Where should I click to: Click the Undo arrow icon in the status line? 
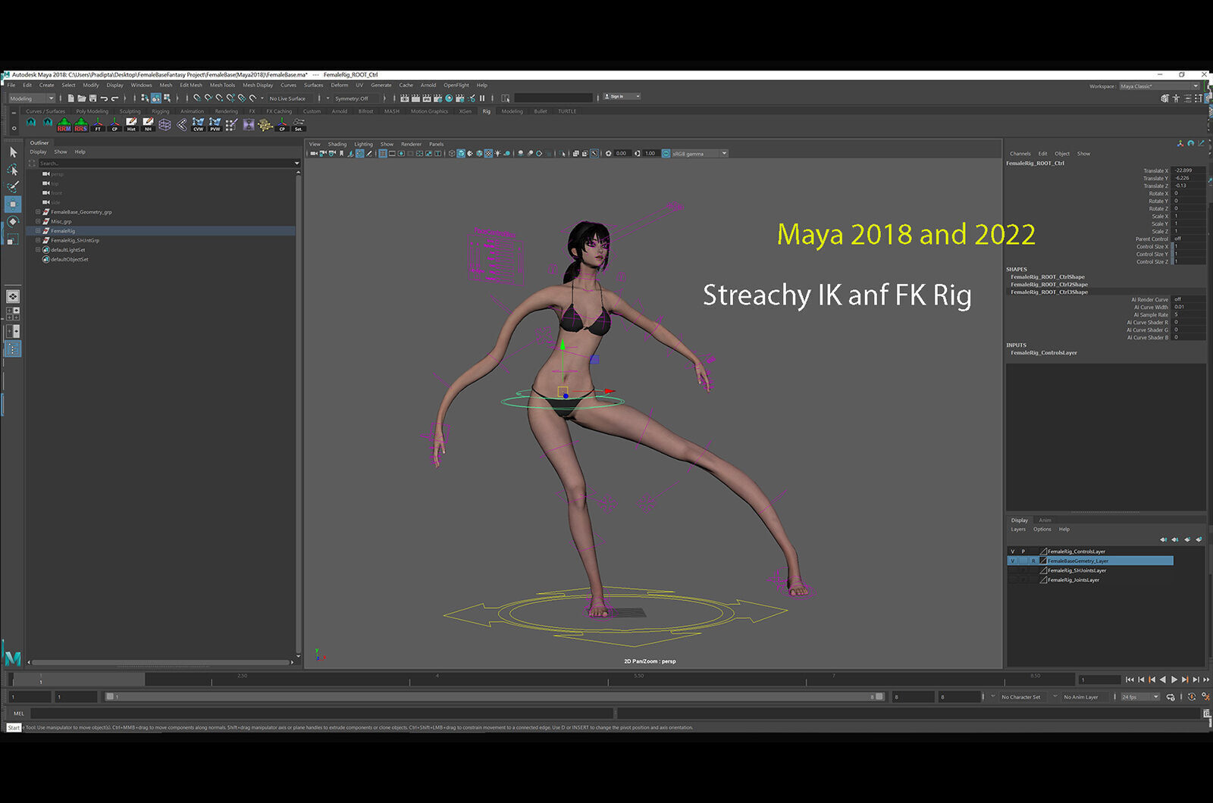point(104,98)
